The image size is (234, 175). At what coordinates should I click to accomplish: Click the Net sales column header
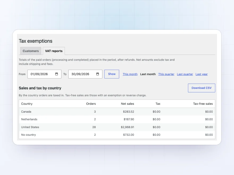point(127,104)
